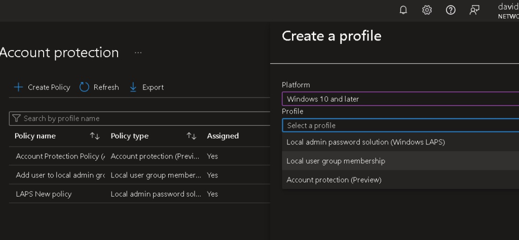Open the LAPS New policy entry
The height and width of the screenshot is (240, 519).
click(44, 194)
